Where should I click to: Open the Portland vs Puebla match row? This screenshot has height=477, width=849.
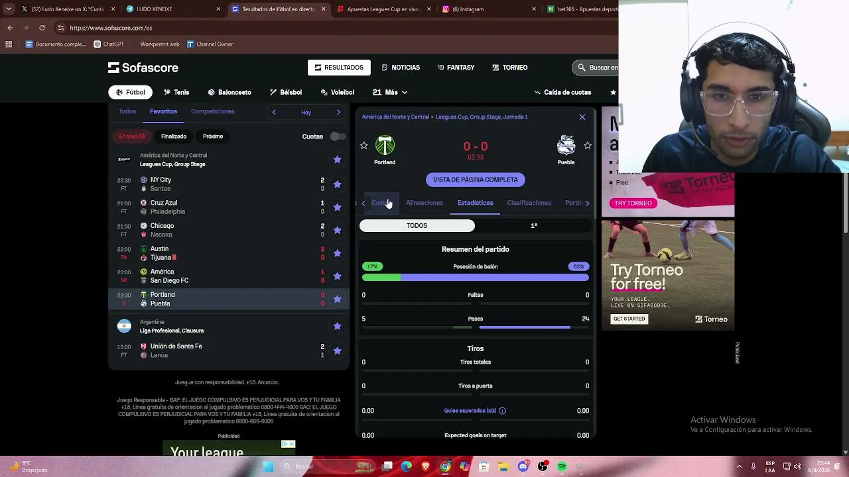pos(229,299)
